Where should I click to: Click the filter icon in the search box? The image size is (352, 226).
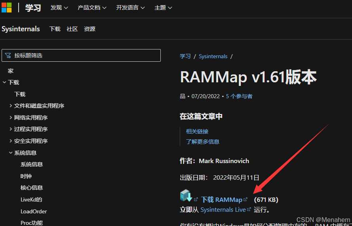click(8, 55)
